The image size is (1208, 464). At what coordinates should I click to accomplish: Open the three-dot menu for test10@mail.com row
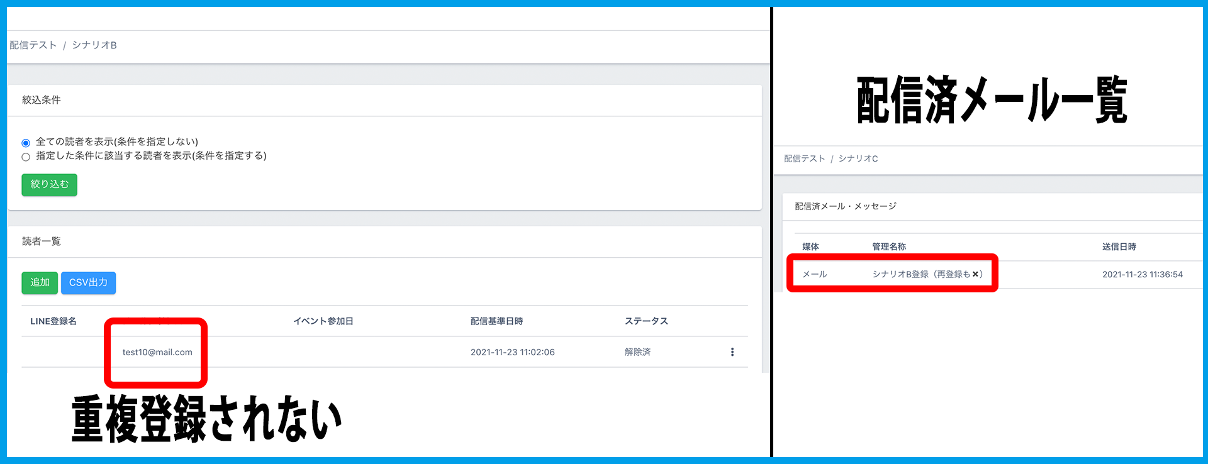732,352
